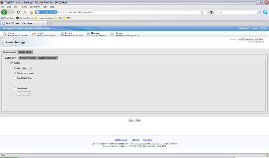Screen dimensions: 269x158
Task: Open Monitor Health and Statistics
Action: coord(44,34)
